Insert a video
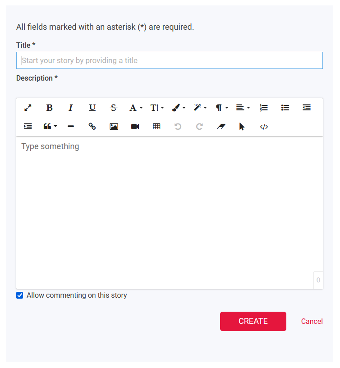 tap(135, 127)
